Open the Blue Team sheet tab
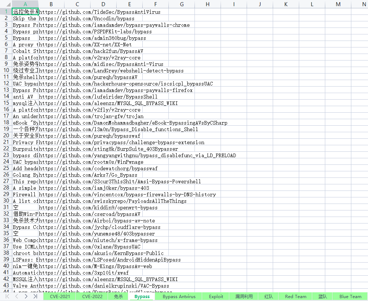 pyautogui.click(x=350, y=296)
